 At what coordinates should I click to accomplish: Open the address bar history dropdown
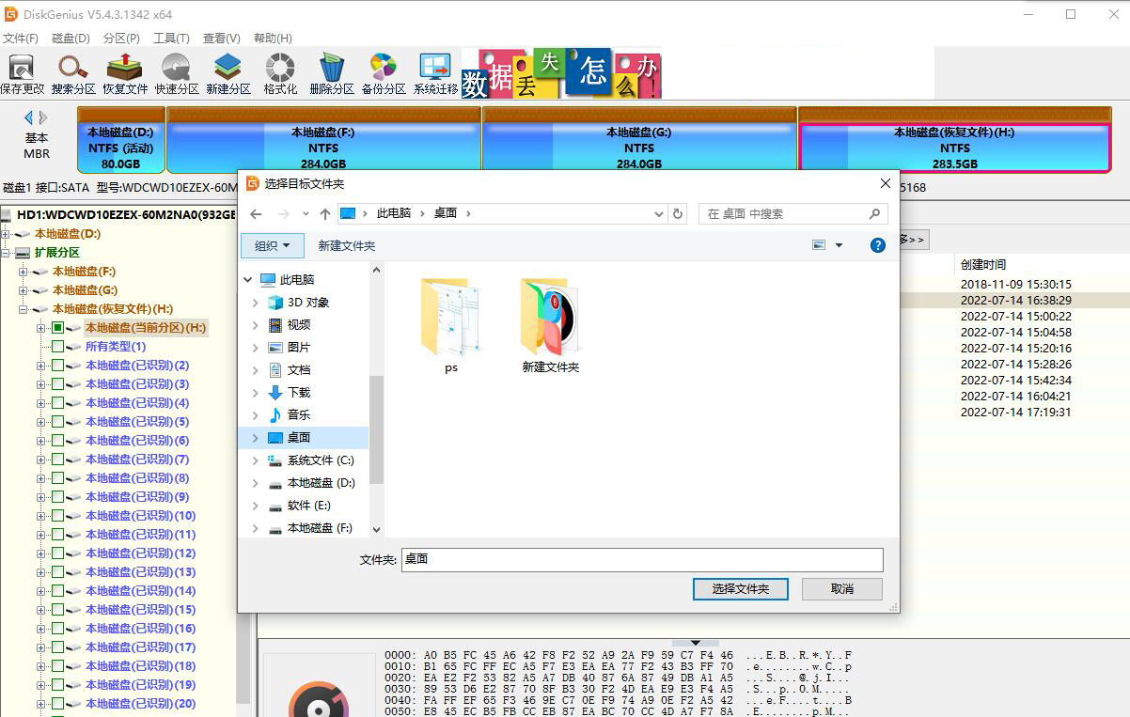click(659, 213)
